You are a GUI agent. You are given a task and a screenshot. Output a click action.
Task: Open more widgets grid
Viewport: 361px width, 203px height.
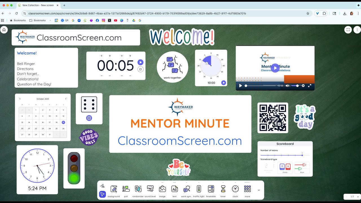[x=247, y=191]
